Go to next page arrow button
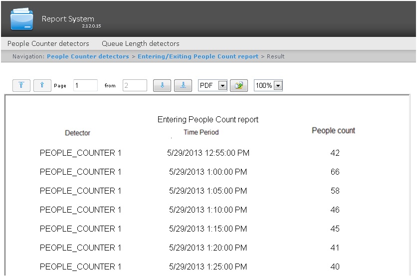 pos(162,85)
